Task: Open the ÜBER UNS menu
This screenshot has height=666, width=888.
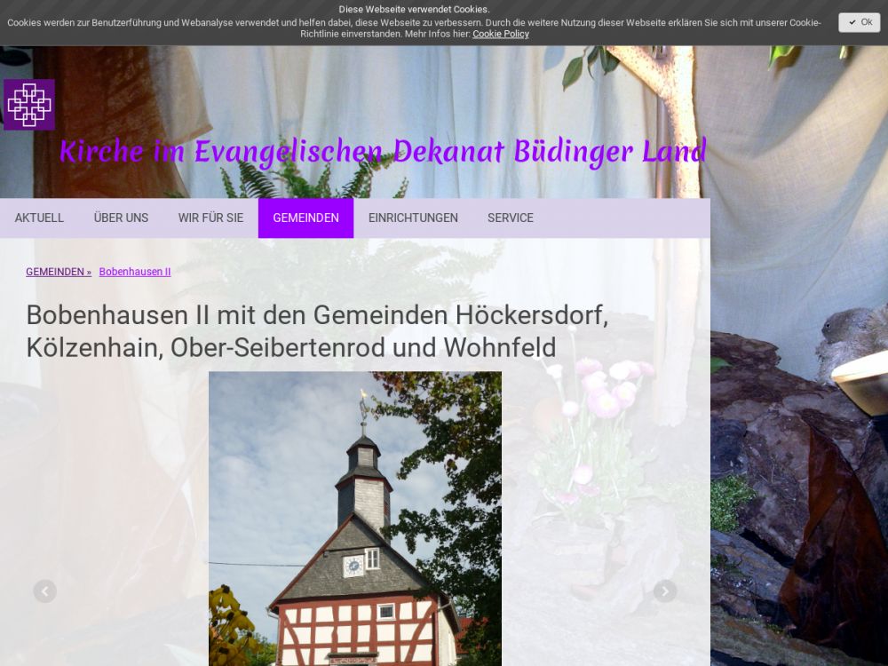Action: (121, 218)
